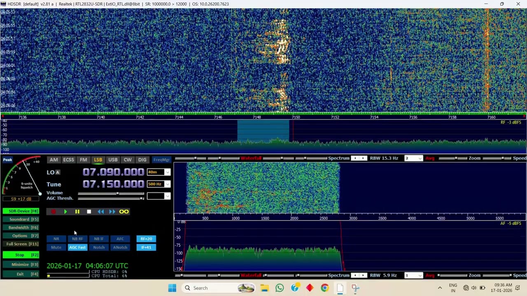The height and width of the screenshot is (296, 527).
Task: Open Snipping Tool from the taskbar
Action: click(355, 288)
